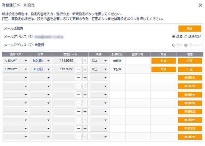Screen dimensions: 205x146
Task: Cancel the first USD/JPY alert with 取消
Action: (x=163, y=60)
